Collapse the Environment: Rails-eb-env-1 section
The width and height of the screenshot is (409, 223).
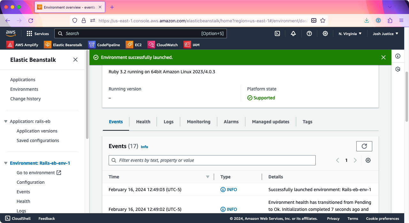6,163
